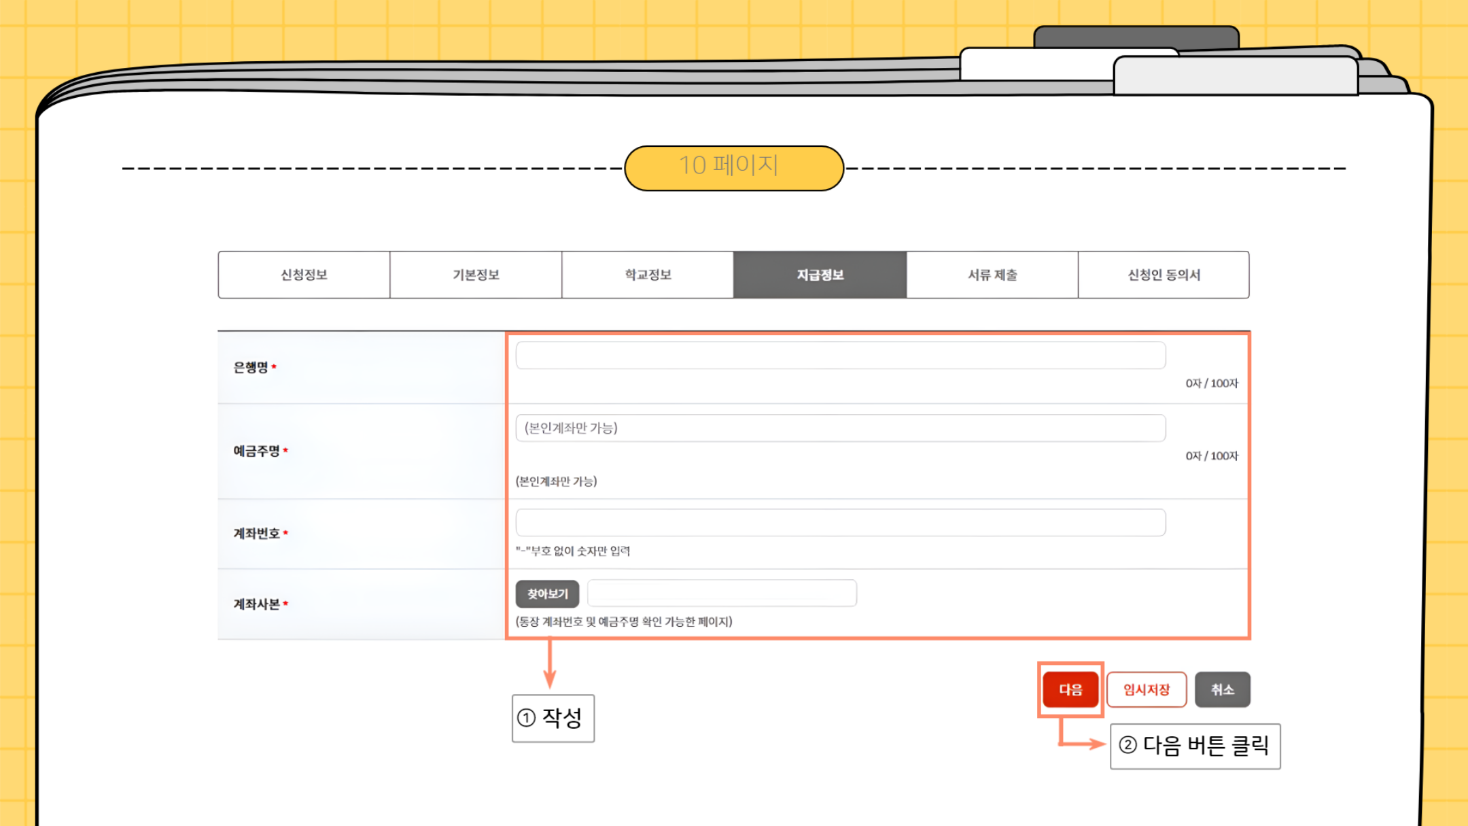Click the dark gray folder tab
Viewport: 1468px width, 826px height.
pos(1135,36)
